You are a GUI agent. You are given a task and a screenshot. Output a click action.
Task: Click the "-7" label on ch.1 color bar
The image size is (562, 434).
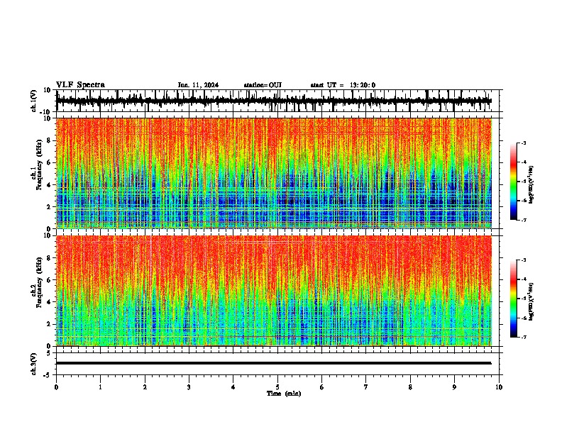[x=524, y=220]
